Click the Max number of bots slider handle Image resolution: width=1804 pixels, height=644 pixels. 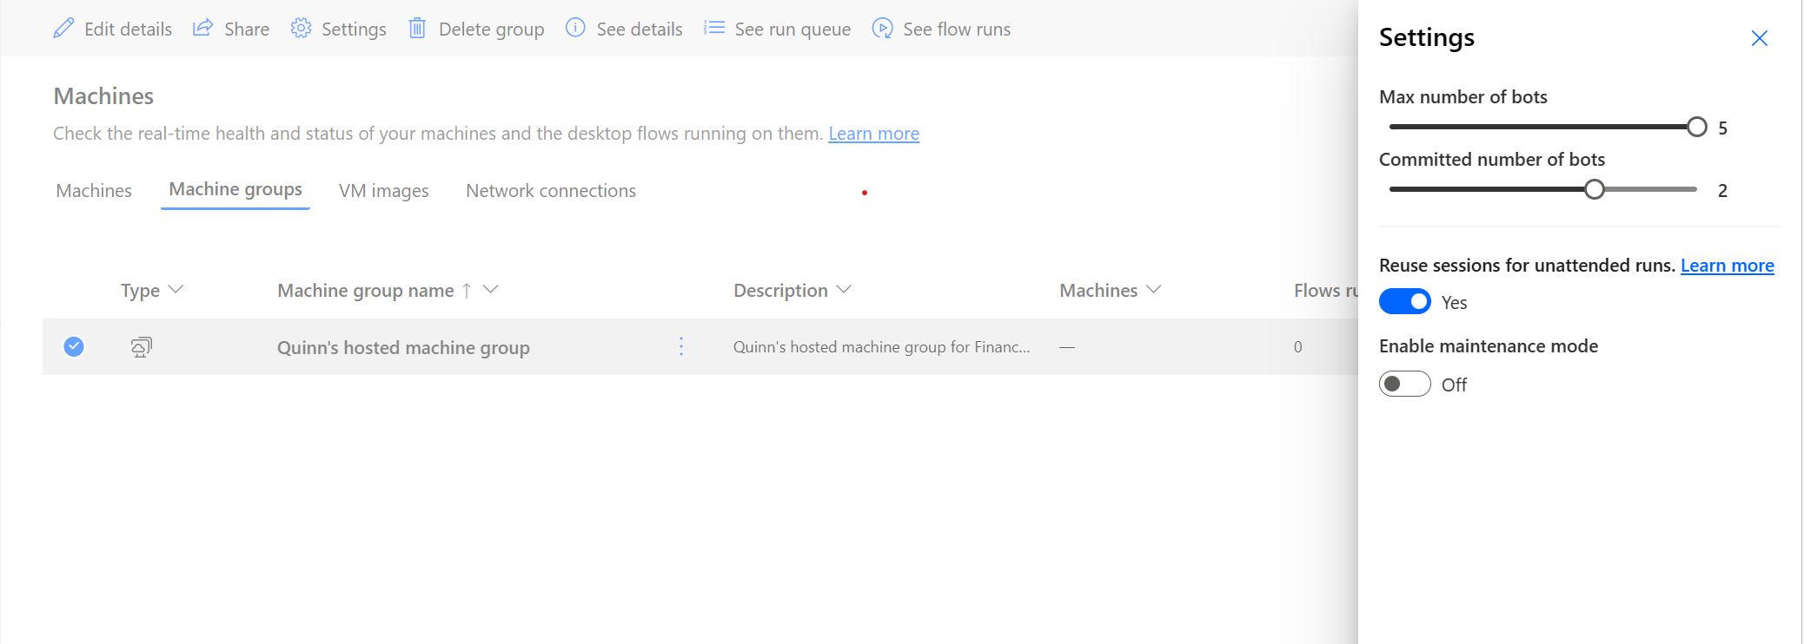pyautogui.click(x=1696, y=127)
